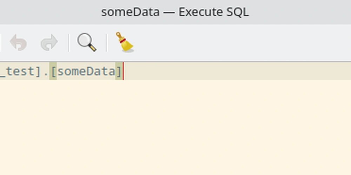The width and height of the screenshot is (351, 175).
Task: Click the word someData in the window title
Action: 130,12
